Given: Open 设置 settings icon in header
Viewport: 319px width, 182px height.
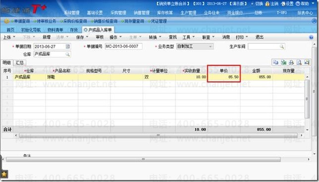Looking at the screenshot, I should [x=283, y=4].
